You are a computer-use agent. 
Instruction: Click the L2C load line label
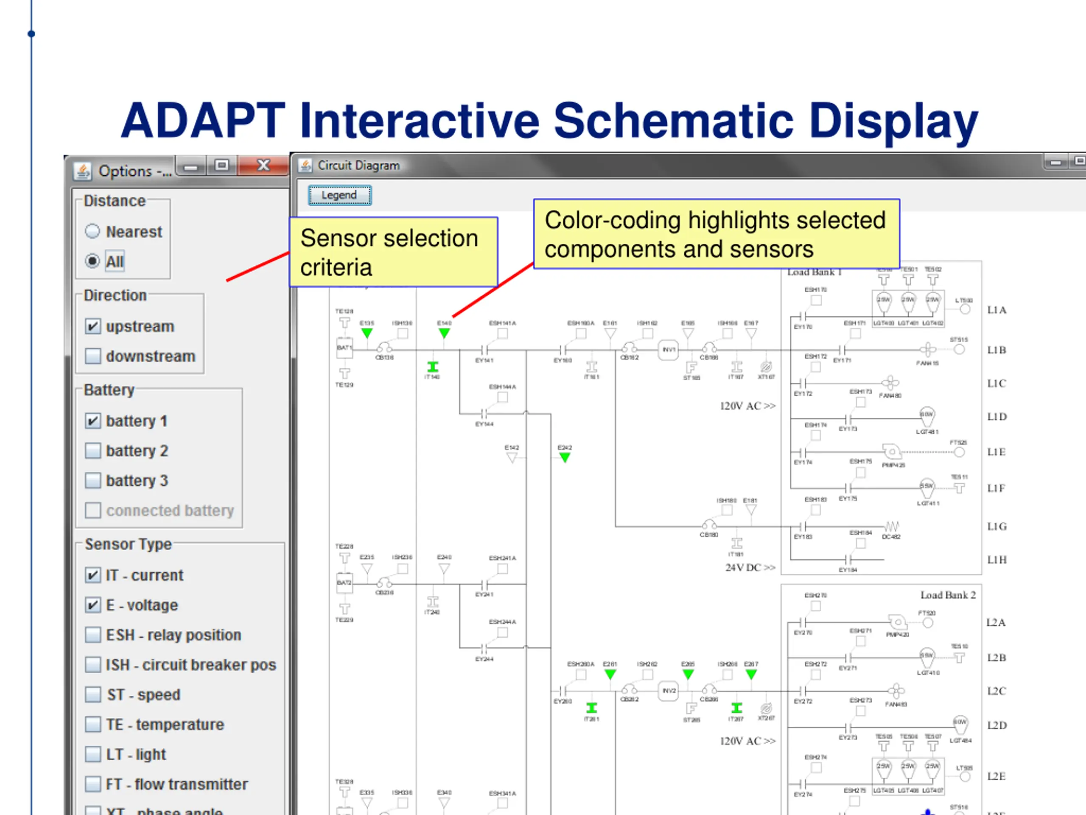point(996,691)
